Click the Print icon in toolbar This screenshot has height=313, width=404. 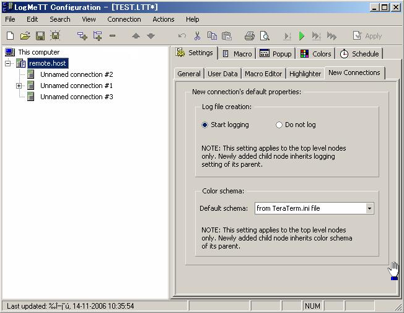click(x=249, y=36)
